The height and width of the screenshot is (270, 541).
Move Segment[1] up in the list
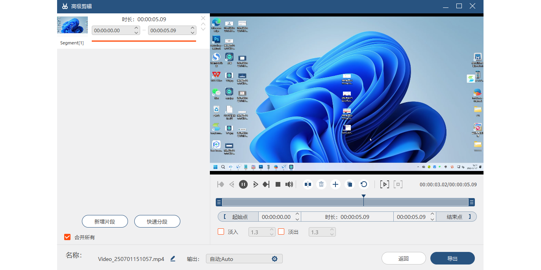pyautogui.click(x=203, y=24)
